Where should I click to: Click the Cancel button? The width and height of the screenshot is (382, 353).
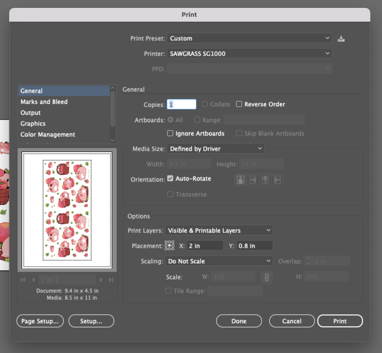pos(292,321)
